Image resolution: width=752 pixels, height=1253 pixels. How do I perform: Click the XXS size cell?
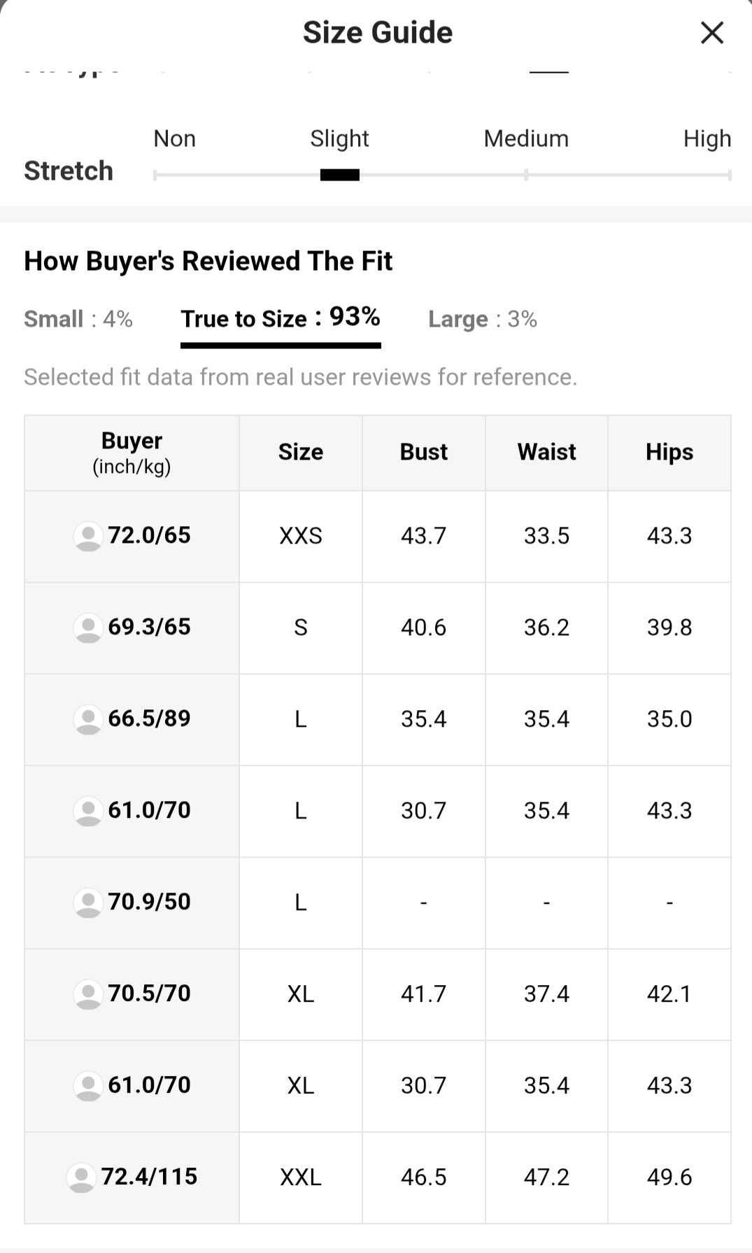301,536
